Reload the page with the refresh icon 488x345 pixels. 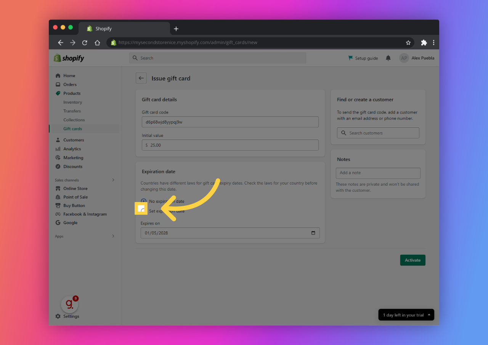(85, 43)
